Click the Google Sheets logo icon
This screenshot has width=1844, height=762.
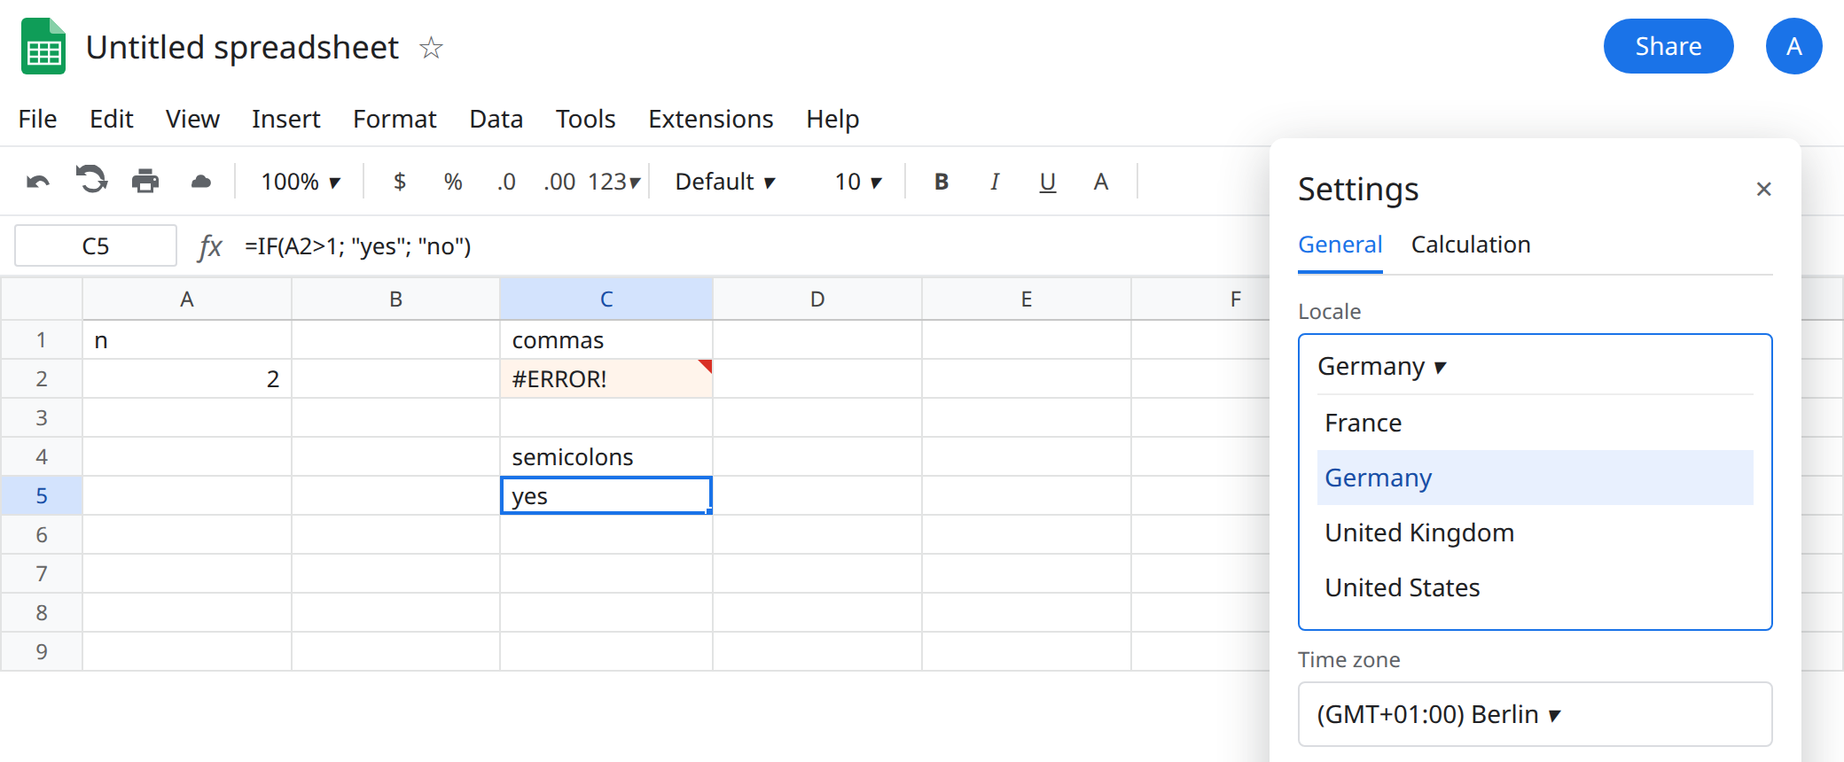pyautogui.click(x=43, y=46)
